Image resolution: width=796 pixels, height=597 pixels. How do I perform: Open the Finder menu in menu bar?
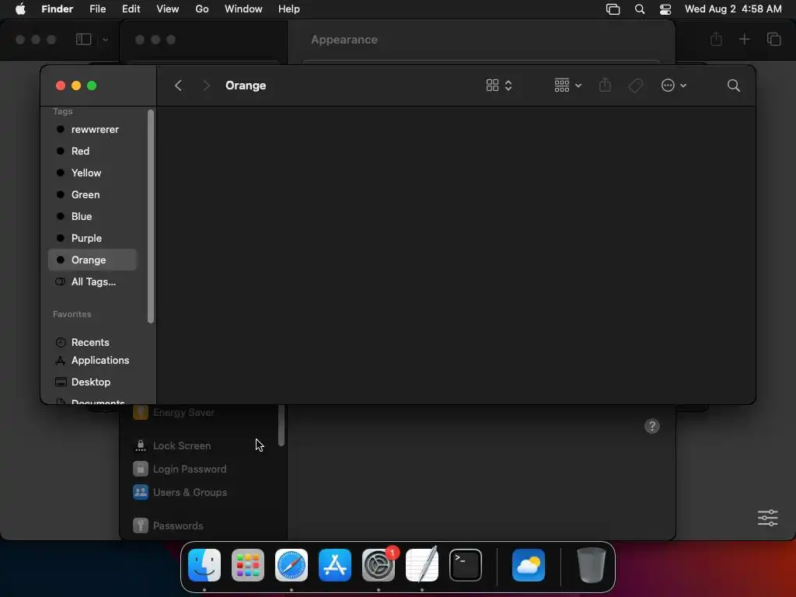pos(58,9)
